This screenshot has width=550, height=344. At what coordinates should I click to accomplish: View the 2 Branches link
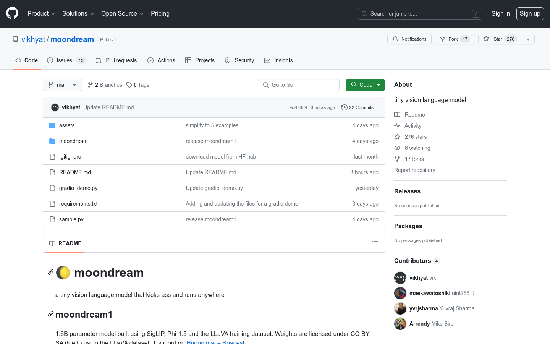click(x=105, y=85)
